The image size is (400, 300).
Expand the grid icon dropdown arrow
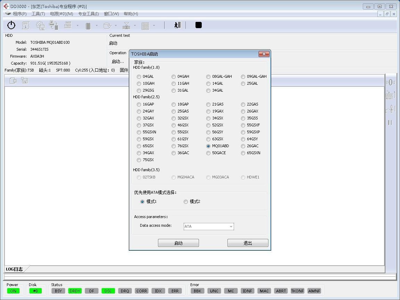[x=154, y=25]
